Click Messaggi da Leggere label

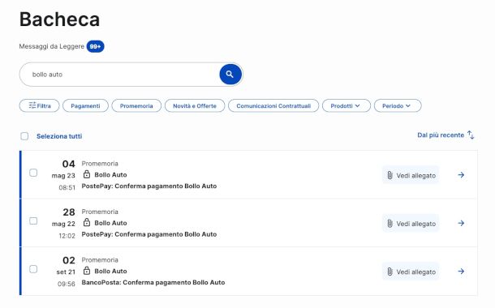(51, 46)
